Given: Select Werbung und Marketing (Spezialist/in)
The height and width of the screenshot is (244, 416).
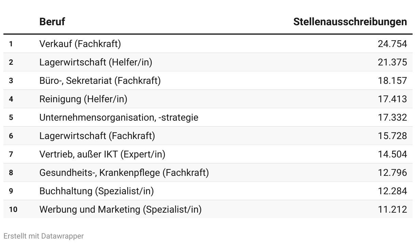Looking at the screenshot, I should 120,209.
